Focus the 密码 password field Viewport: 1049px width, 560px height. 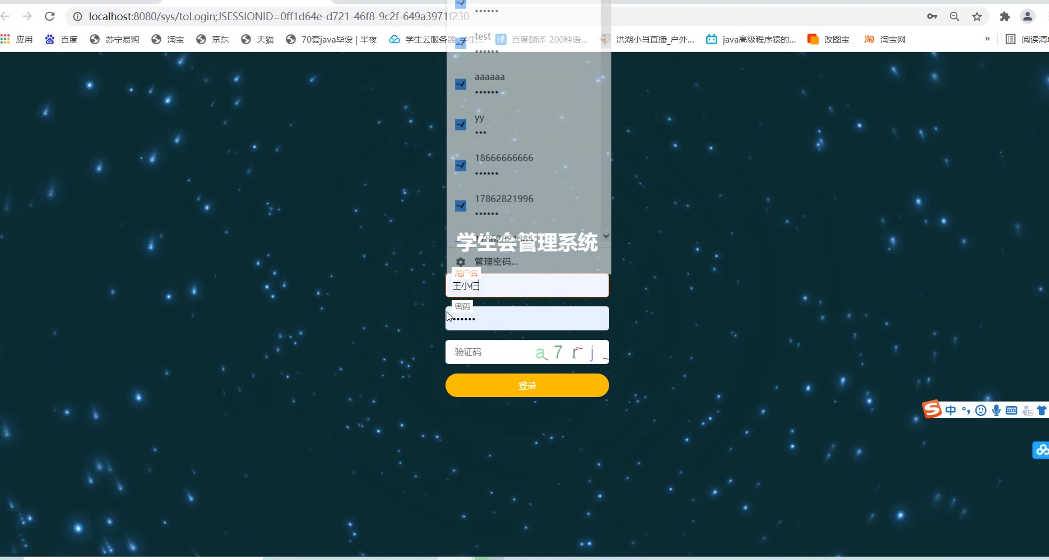(x=527, y=319)
